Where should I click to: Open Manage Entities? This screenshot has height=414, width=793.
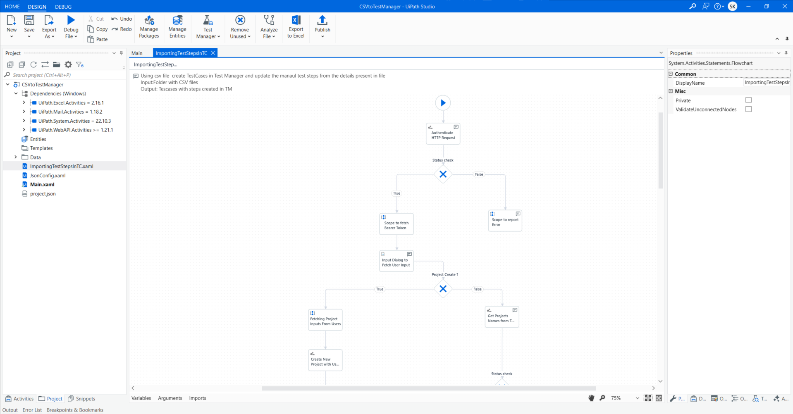[x=177, y=27]
